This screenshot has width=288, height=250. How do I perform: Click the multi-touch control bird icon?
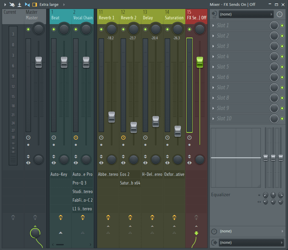[12, 4]
